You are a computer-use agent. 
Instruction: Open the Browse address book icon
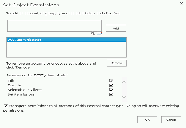point(99,34)
